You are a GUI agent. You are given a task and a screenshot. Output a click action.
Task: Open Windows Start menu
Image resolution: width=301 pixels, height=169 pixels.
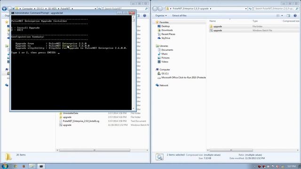click(5, 166)
